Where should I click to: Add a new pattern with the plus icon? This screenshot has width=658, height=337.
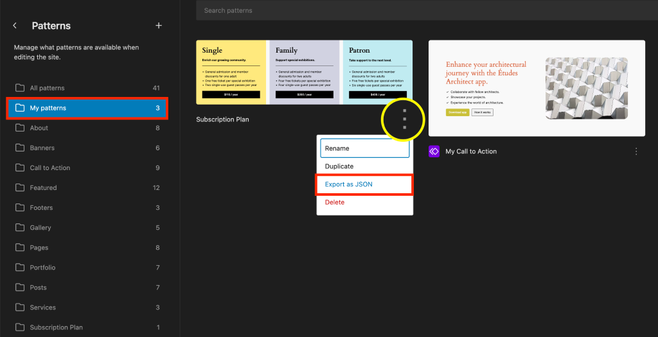click(x=159, y=26)
